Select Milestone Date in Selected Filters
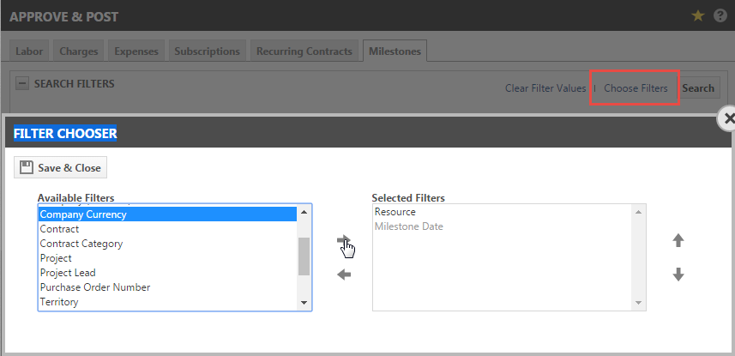The height and width of the screenshot is (356, 735). [409, 226]
